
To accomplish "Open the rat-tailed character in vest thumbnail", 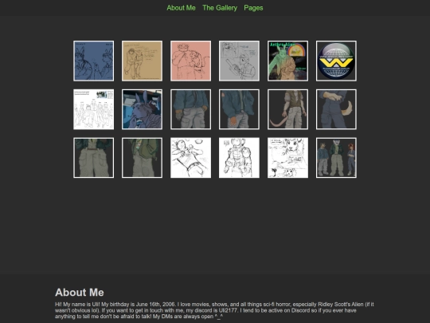I will tap(287, 109).
